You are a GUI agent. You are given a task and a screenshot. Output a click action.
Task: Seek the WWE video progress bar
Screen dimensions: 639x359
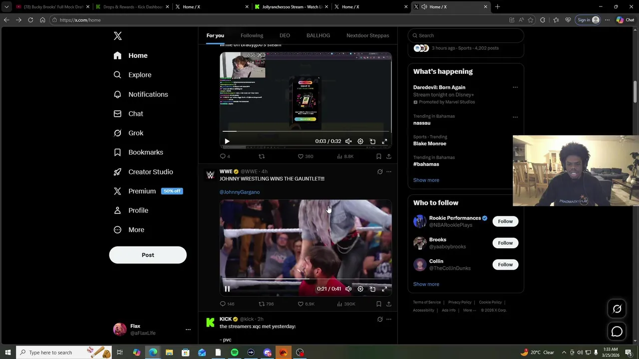click(306, 279)
